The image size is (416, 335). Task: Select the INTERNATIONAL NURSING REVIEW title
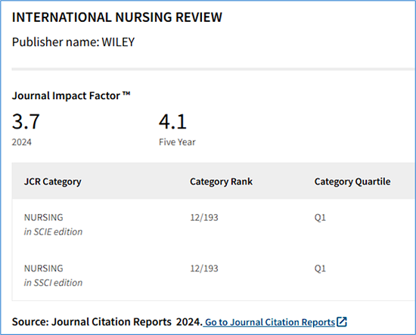(x=117, y=17)
